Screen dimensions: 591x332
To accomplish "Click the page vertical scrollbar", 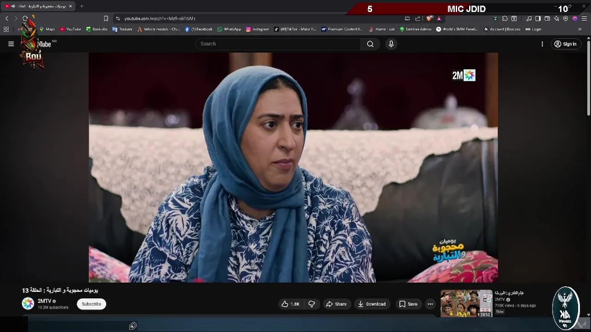I will click(x=588, y=78).
